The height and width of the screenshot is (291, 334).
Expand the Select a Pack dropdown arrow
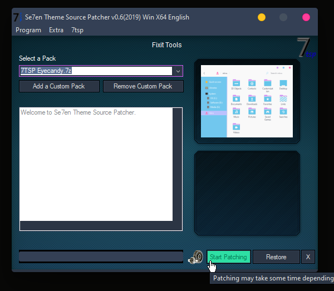pos(178,71)
